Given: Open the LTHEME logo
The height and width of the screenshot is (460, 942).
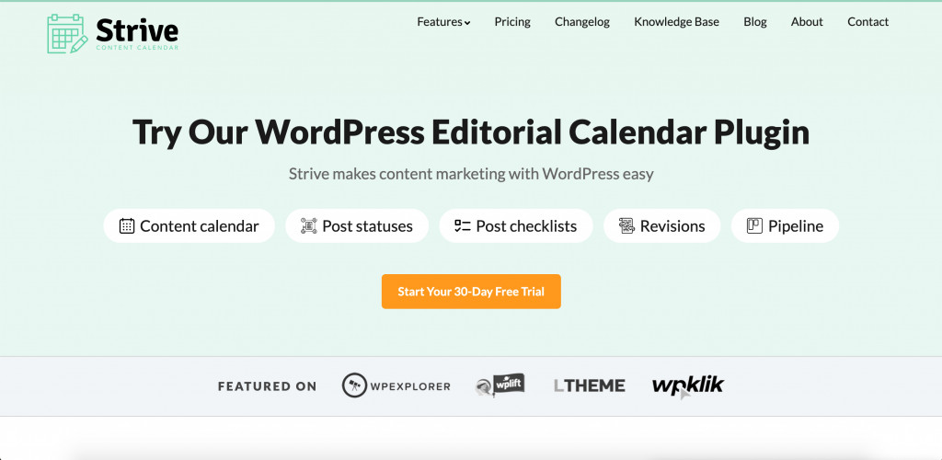Looking at the screenshot, I should pyautogui.click(x=590, y=385).
